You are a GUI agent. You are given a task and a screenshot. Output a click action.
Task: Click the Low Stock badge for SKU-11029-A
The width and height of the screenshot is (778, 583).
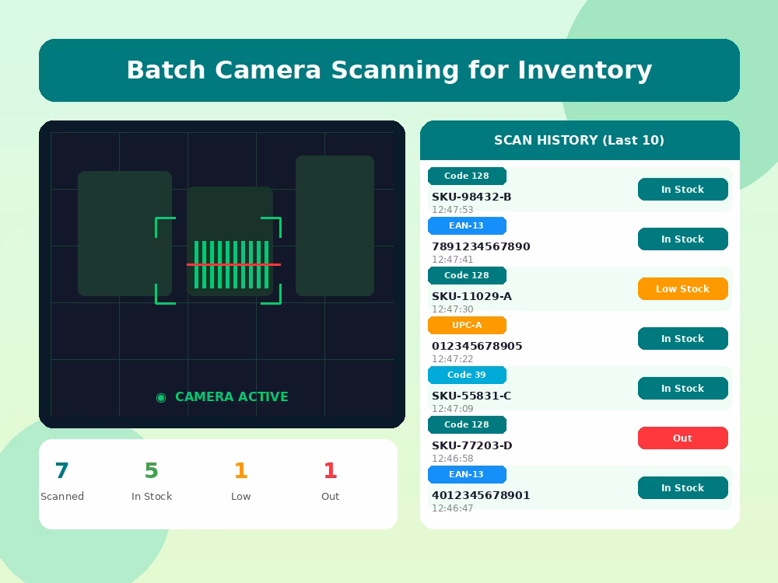coord(683,289)
